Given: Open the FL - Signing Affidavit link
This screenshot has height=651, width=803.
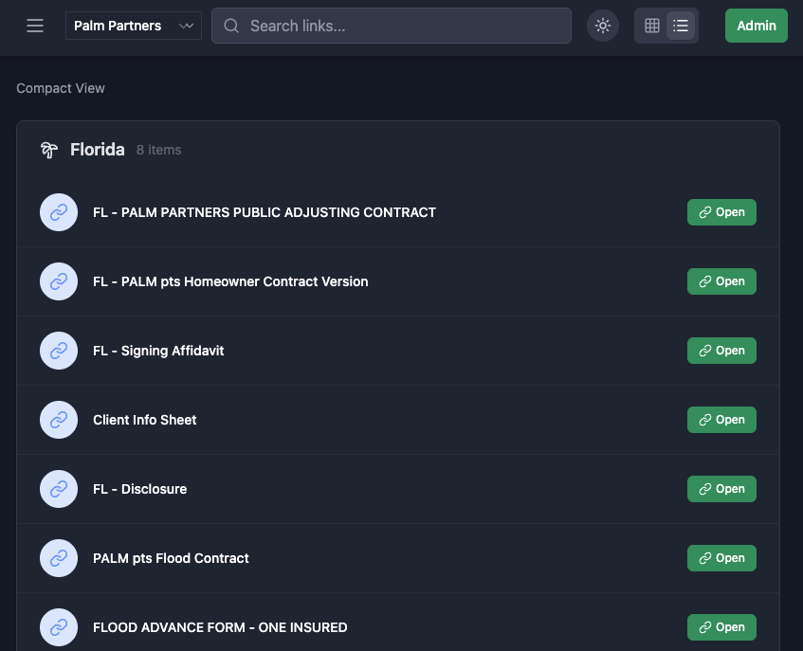Looking at the screenshot, I should tap(721, 351).
